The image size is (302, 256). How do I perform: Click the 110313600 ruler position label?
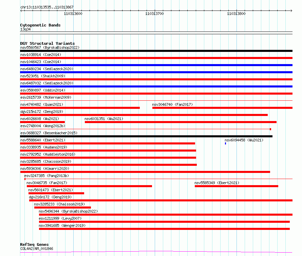pos(73,14)
